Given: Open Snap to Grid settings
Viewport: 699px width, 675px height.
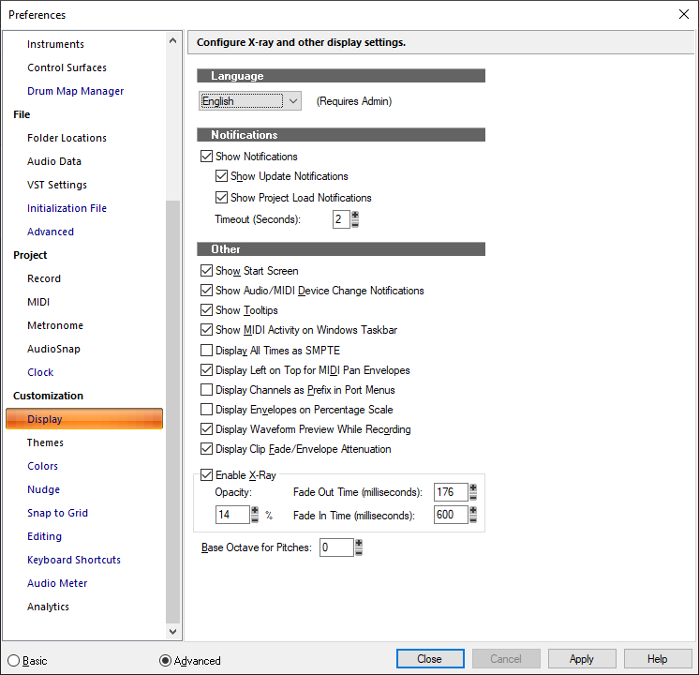Looking at the screenshot, I should point(57,513).
